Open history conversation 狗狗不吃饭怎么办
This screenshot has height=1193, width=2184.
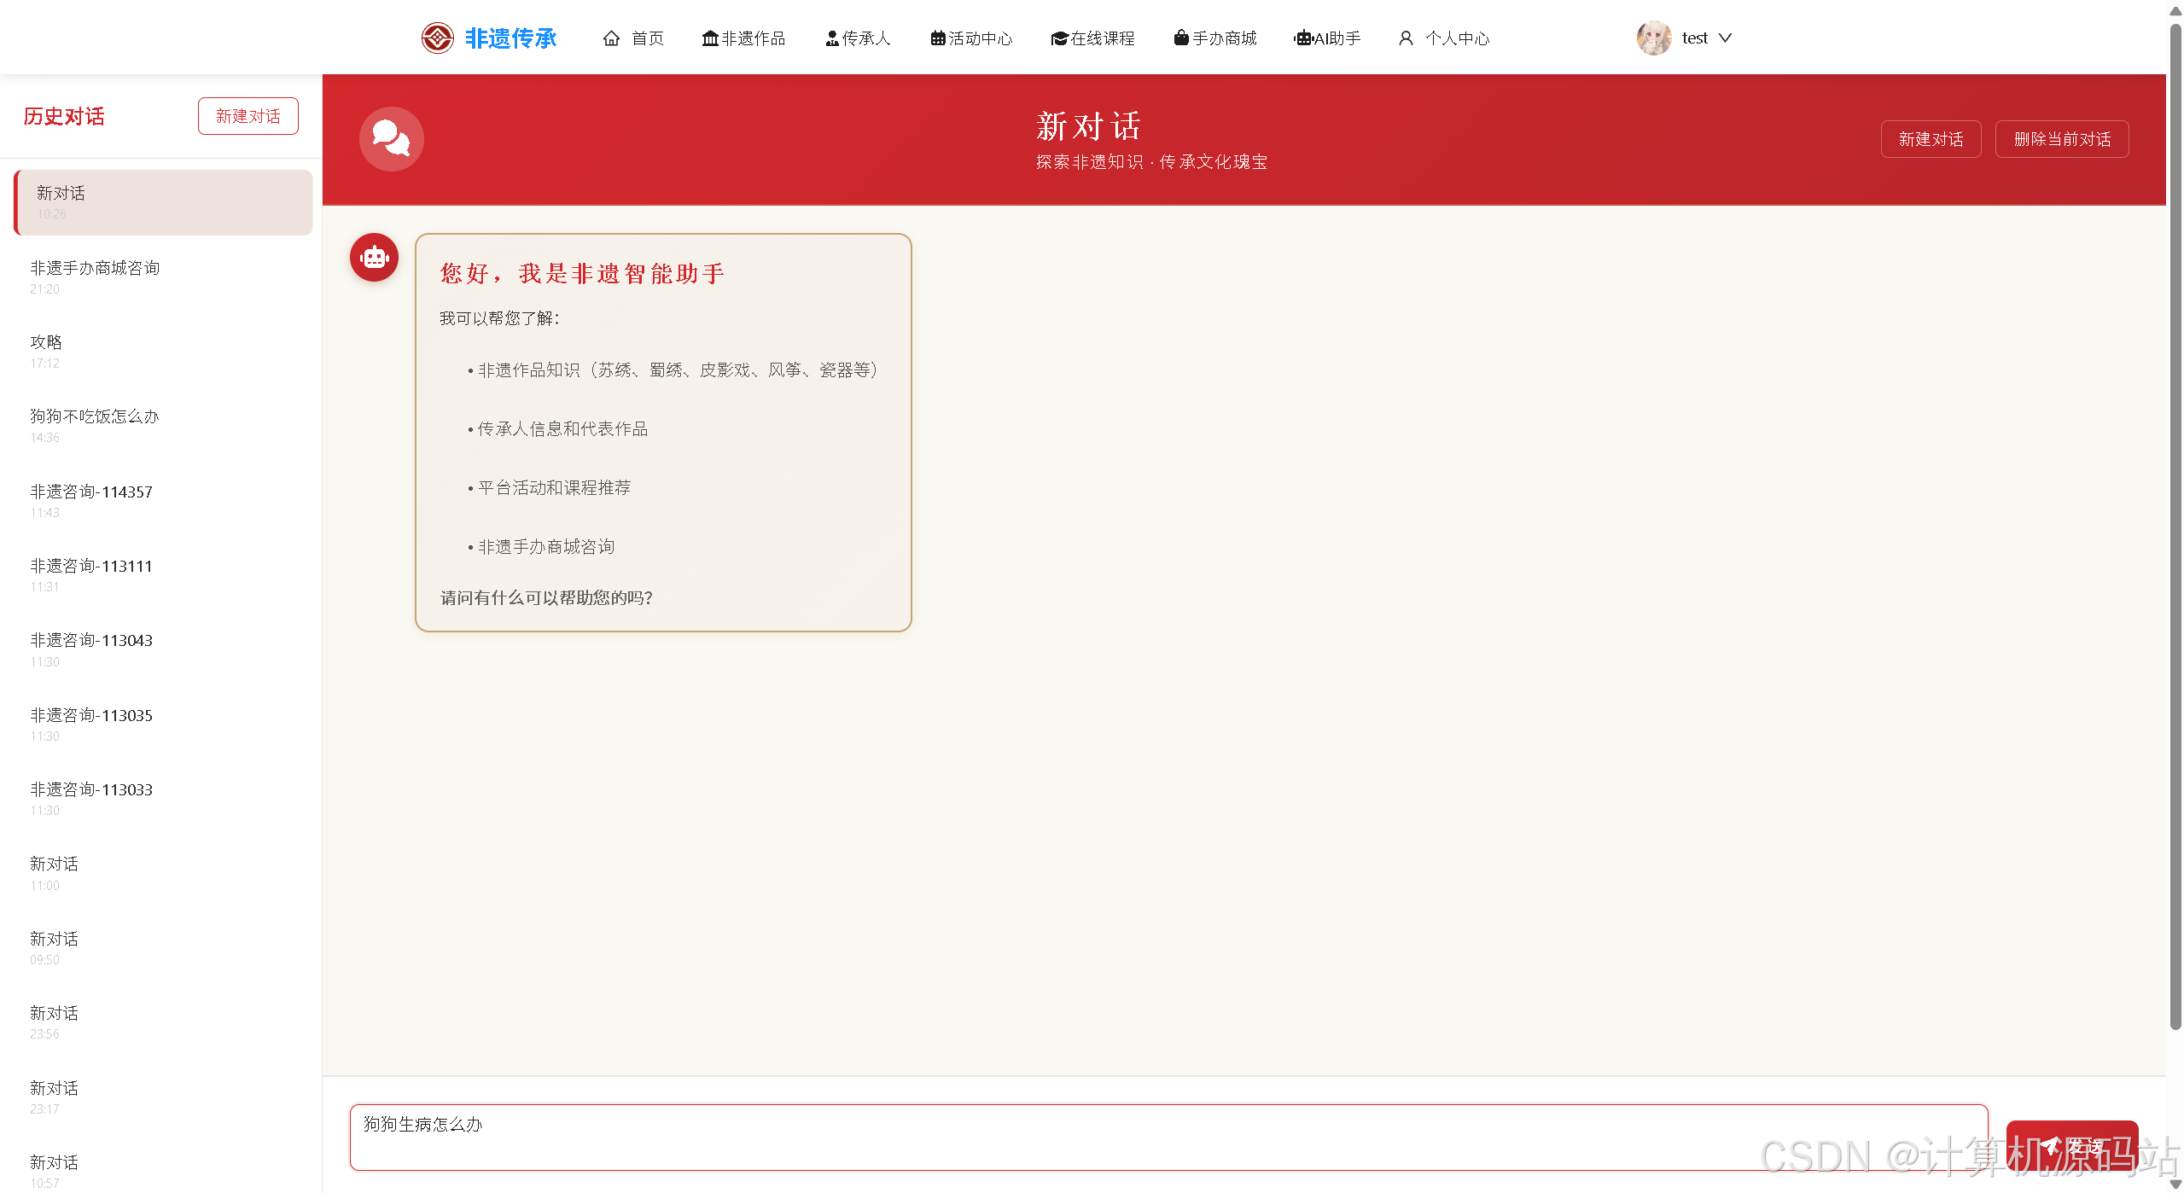point(95,416)
